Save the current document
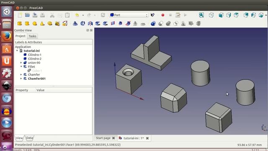This screenshot has width=268, height=151. [35, 15]
